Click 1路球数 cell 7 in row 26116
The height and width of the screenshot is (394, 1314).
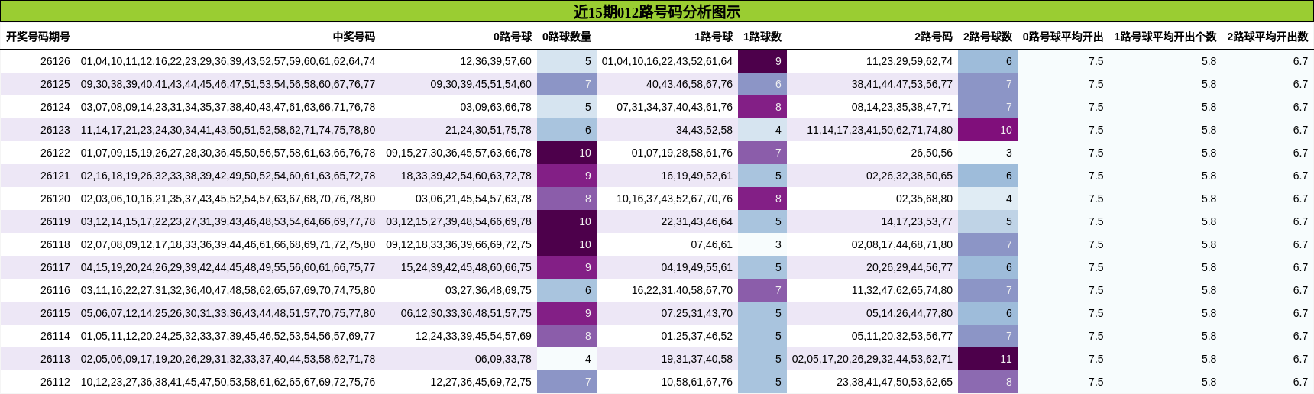point(762,290)
